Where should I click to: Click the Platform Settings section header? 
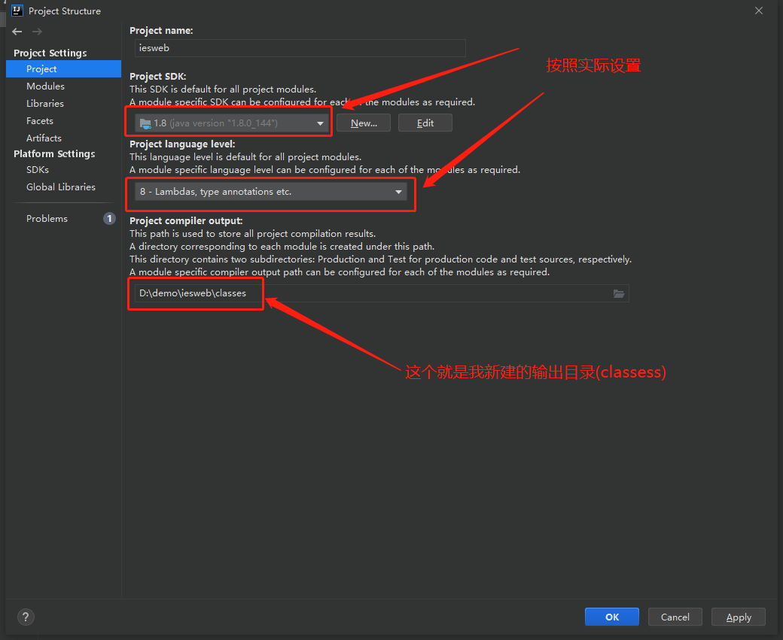click(x=54, y=153)
